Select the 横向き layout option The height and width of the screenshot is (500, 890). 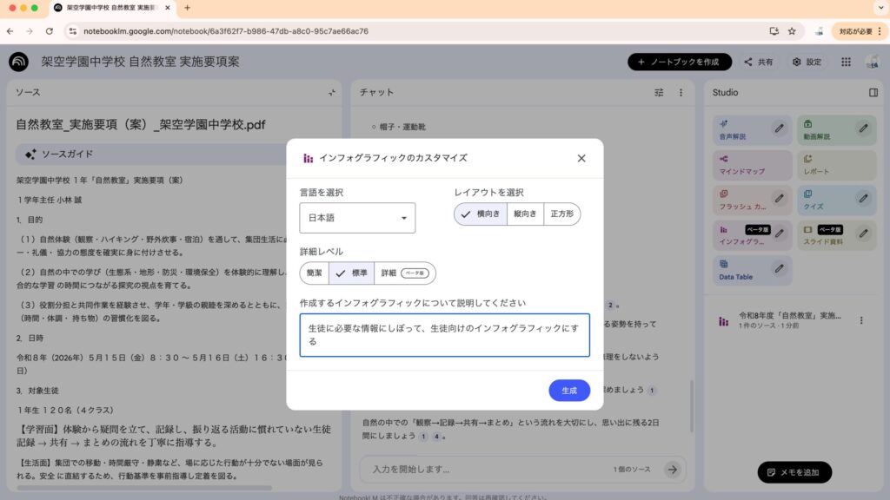(x=481, y=214)
